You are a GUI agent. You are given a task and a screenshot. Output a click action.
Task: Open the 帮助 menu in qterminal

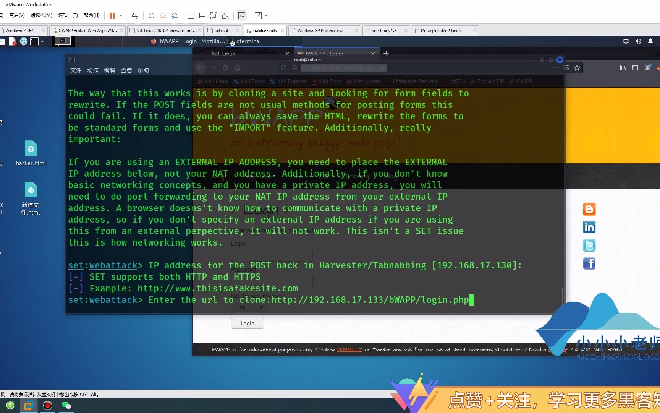pyautogui.click(x=143, y=70)
